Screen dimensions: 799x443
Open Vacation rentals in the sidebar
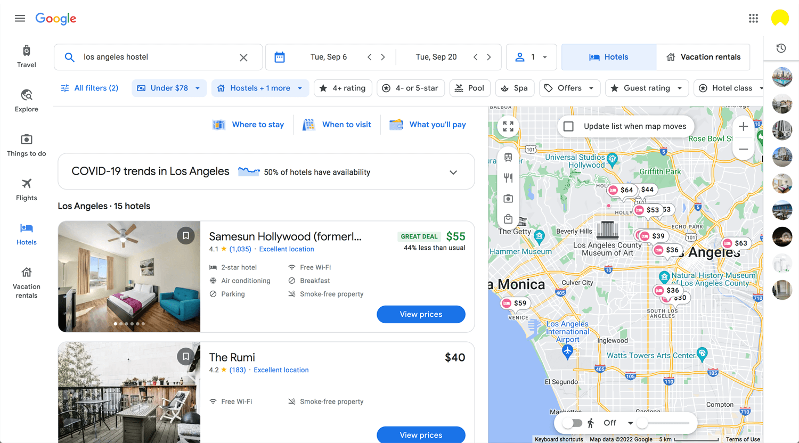tap(27, 282)
